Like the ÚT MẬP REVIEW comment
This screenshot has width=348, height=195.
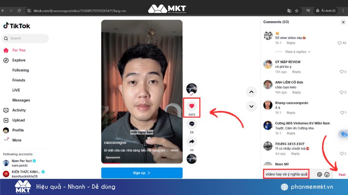(x=341, y=72)
